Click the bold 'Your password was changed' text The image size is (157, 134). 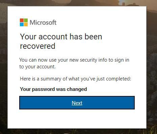click(53, 89)
